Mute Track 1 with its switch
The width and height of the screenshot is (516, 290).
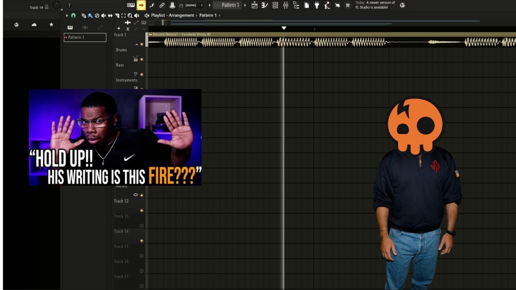[141, 44]
